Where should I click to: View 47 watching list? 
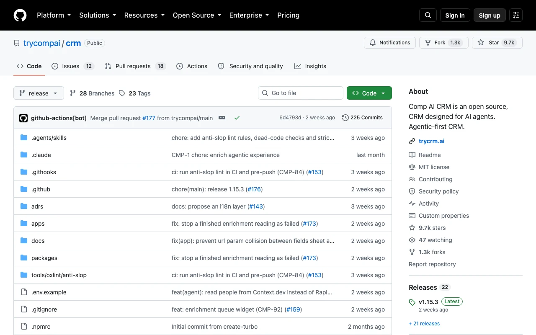click(430, 240)
